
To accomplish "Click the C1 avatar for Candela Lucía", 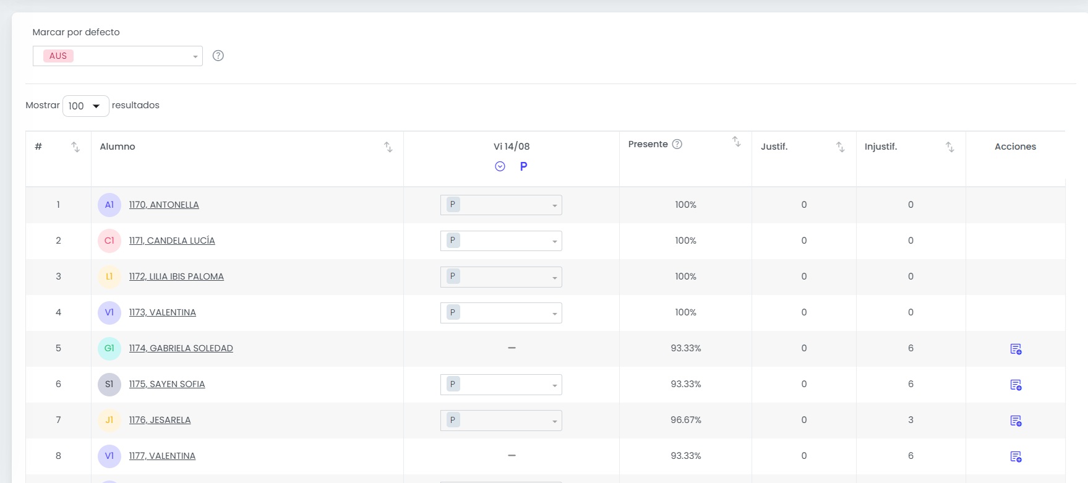I will 109,241.
